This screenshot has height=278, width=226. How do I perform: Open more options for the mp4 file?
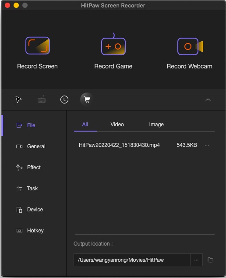[207, 146]
